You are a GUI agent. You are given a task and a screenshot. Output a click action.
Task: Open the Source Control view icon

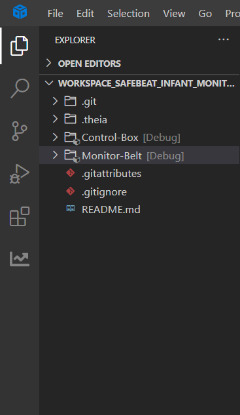(20, 131)
